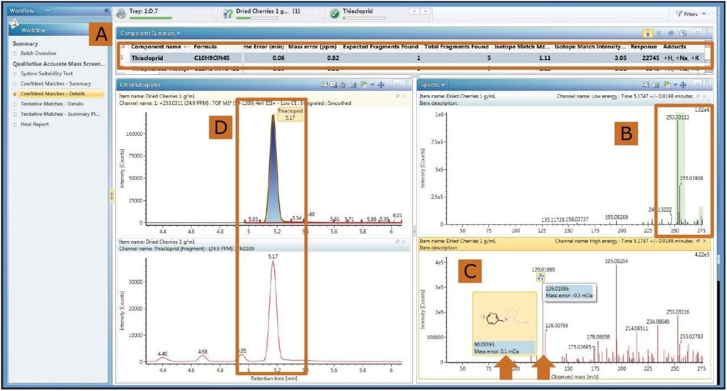Image resolution: width=727 pixels, height=391 pixels.
Task: Click the green export icon in Chromatograms toolbar
Action: click(363, 85)
